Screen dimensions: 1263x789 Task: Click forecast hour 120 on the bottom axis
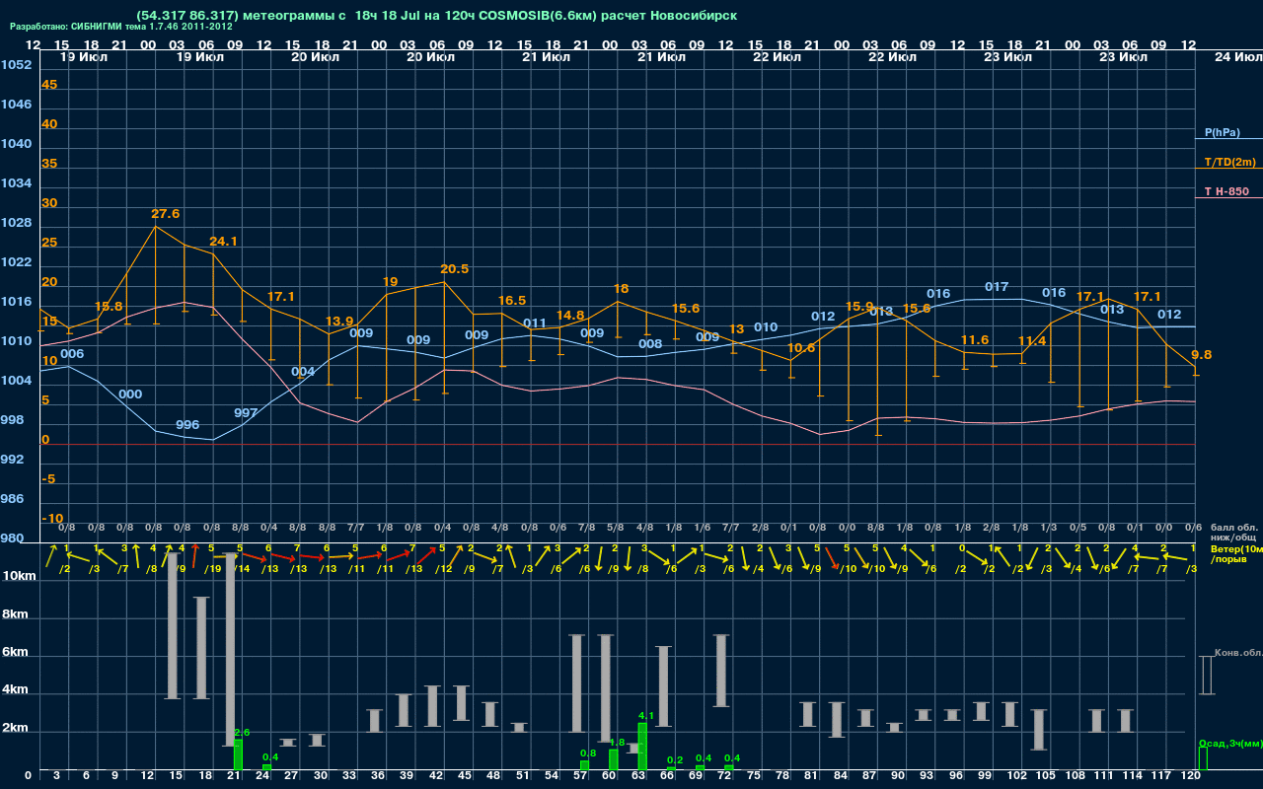1190,776
